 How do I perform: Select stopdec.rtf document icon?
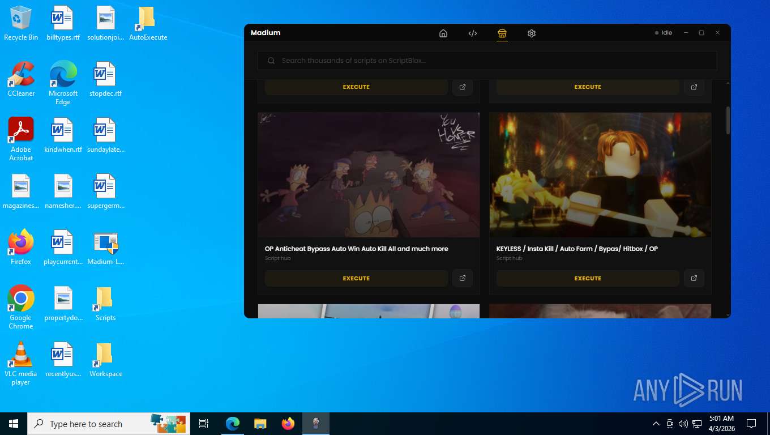[x=106, y=79]
